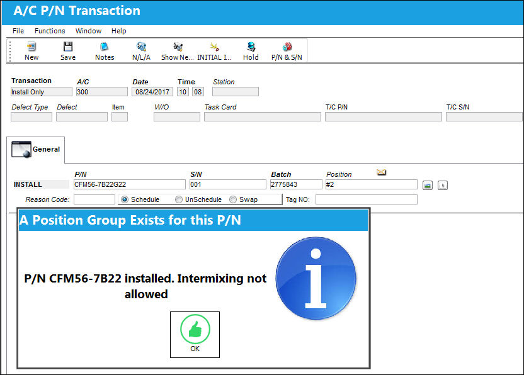Click OK thumbs-up button in dialog
The height and width of the screenshot is (375, 524).
[x=195, y=335]
